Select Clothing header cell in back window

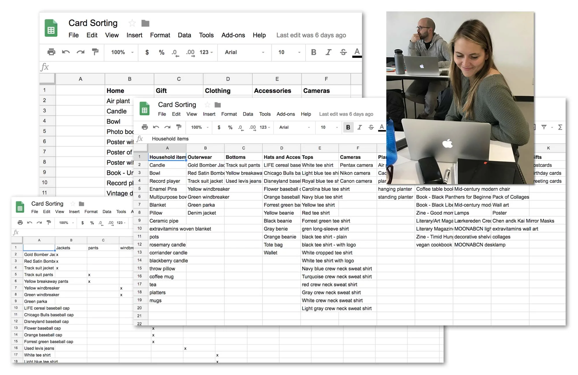pos(228,91)
